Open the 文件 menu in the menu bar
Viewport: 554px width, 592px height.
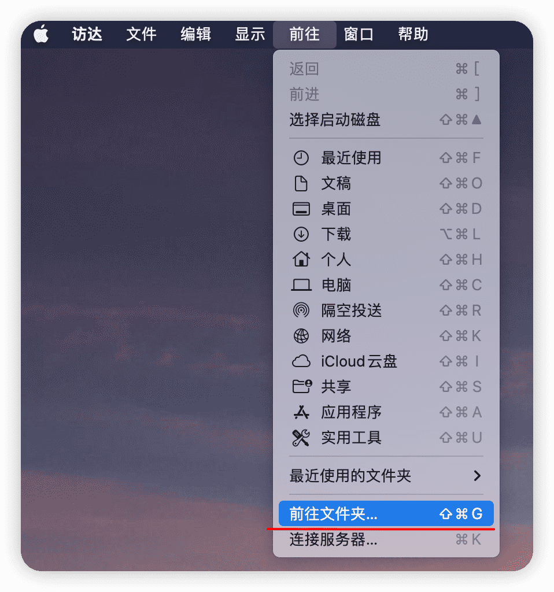pos(141,34)
